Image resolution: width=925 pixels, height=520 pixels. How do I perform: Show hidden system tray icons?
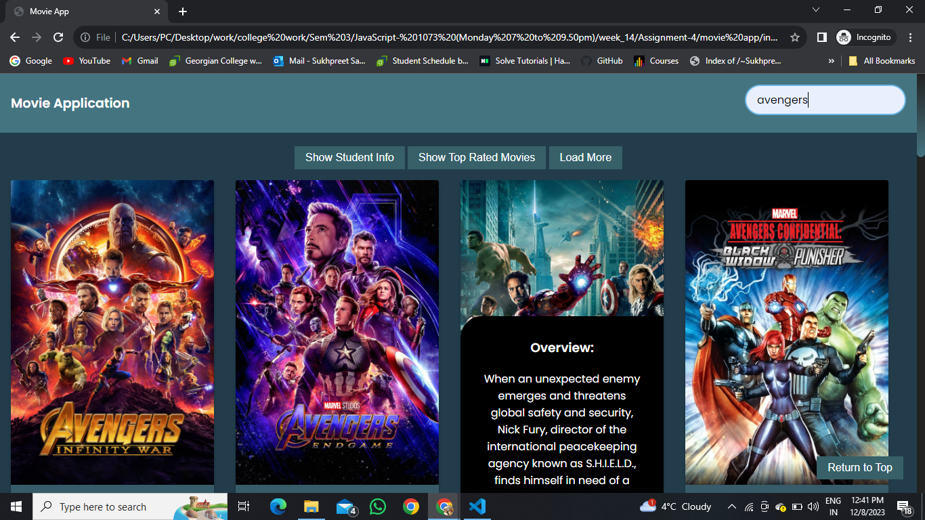(x=732, y=506)
